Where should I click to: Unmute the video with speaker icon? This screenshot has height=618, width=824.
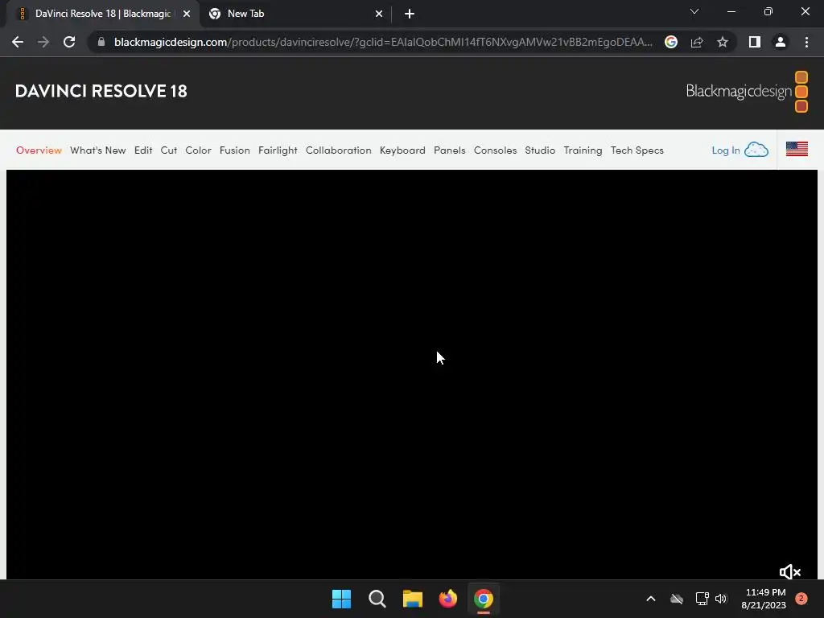pos(789,572)
